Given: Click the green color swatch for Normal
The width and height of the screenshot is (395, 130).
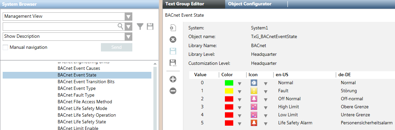Looking at the screenshot, I should pyautogui.click(x=229, y=83).
